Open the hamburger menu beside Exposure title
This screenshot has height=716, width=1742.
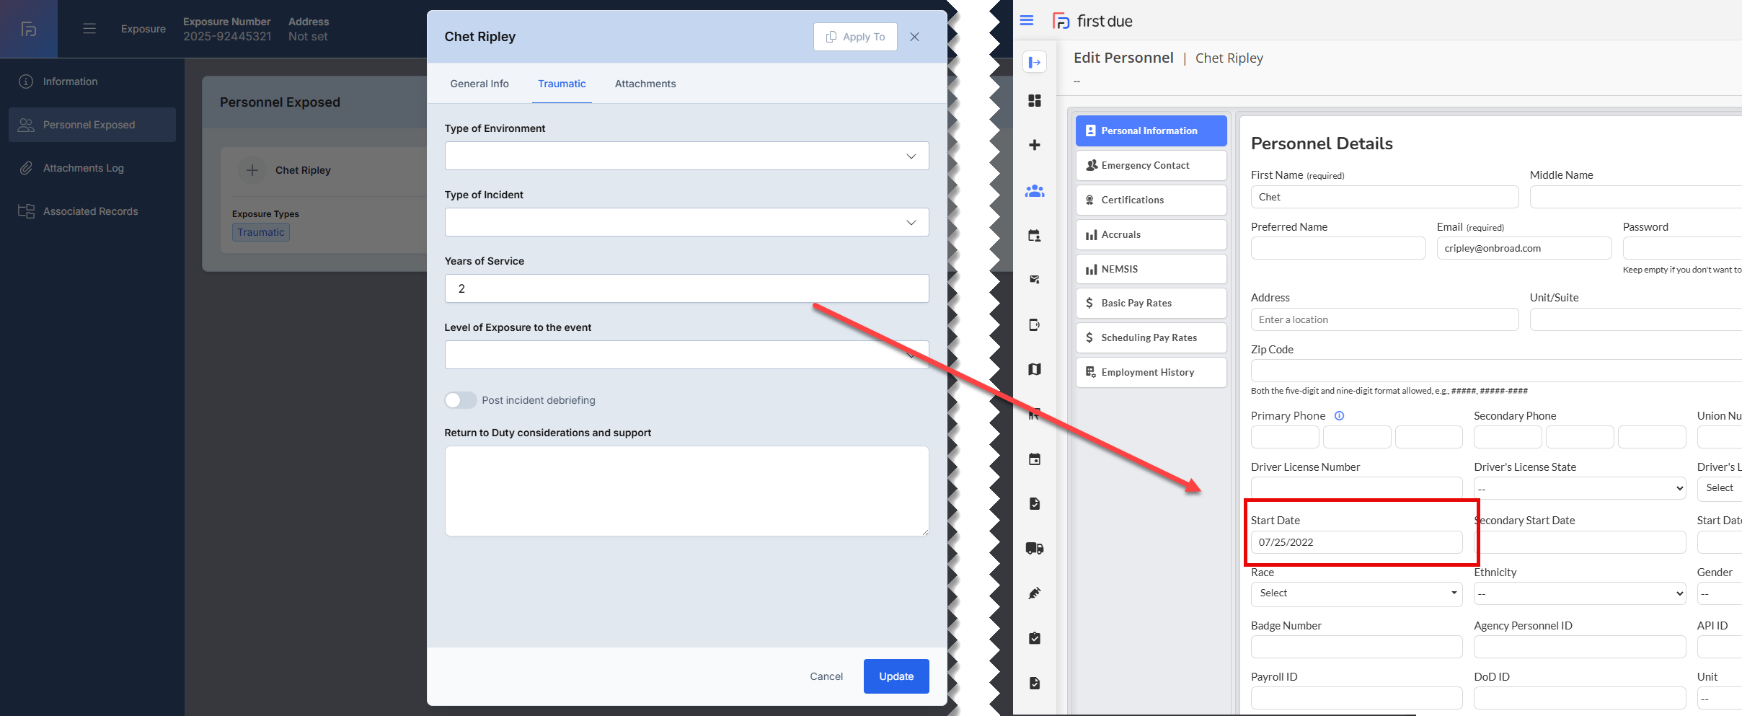(x=89, y=29)
